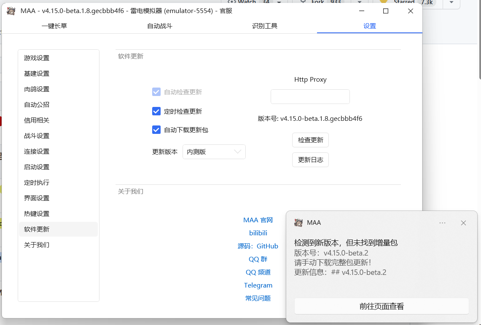This screenshot has width=481, height=325.
Task: Open the QQ 群 link
Action: (258, 259)
